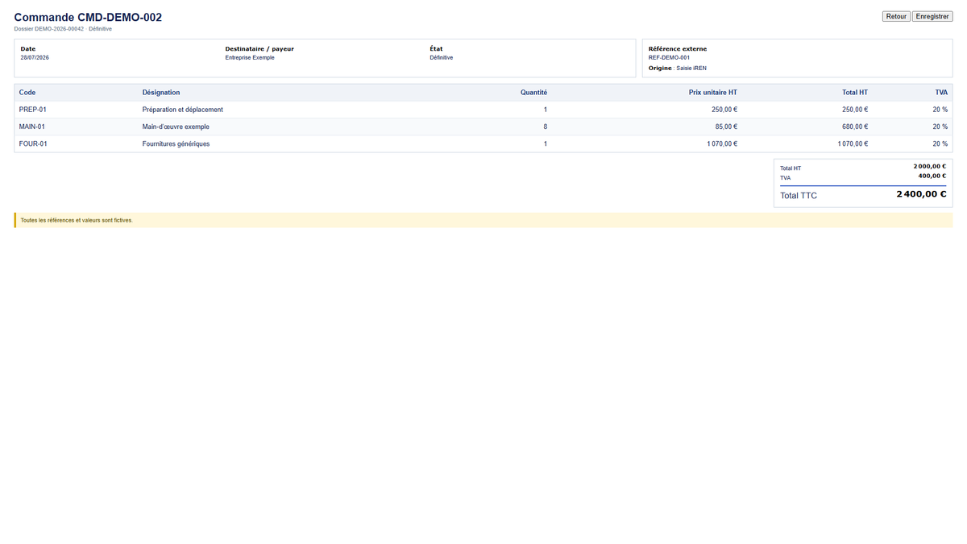Click the Code column header
The width and height of the screenshot is (967, 544).
(x=27, y=93)
